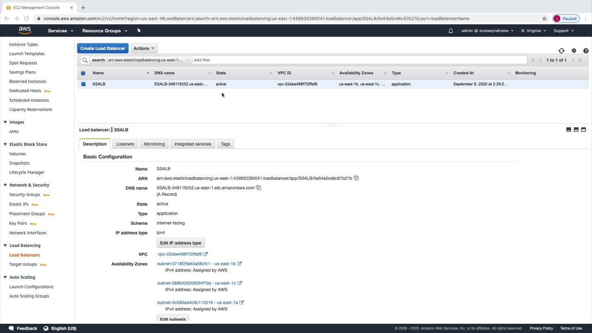Image resolution: width=592 pixels, height=333 pixels.
Task: Click the AWS logo home icon
Action: pos(25,31)
